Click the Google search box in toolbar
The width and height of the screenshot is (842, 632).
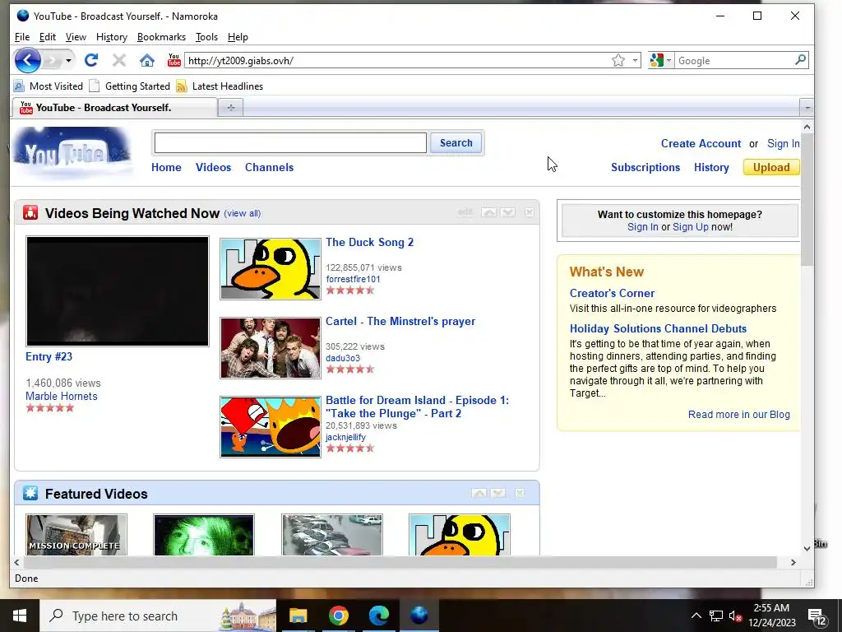coord(733,60)
